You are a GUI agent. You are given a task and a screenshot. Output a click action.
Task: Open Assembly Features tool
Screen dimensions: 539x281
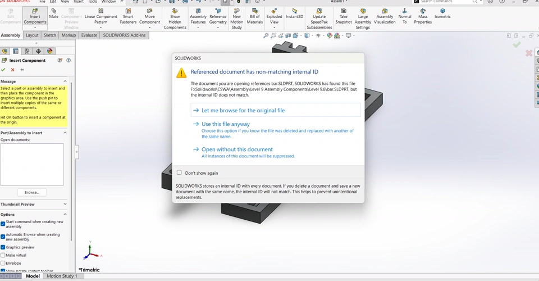[198, 16]
